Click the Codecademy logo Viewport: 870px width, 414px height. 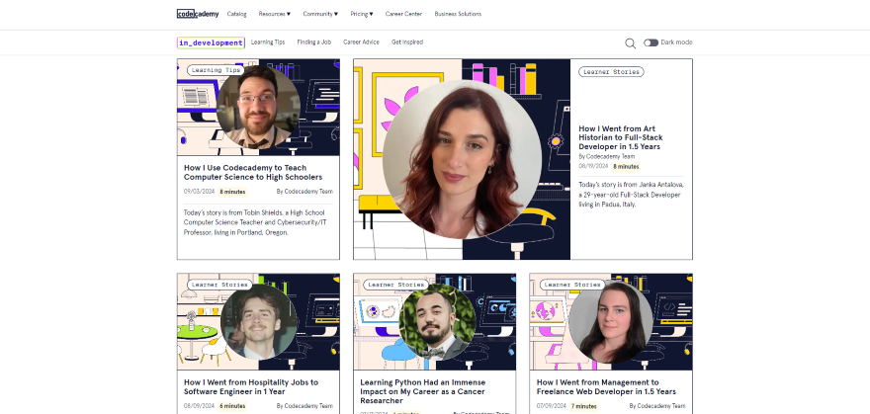(x=198, y=14)
